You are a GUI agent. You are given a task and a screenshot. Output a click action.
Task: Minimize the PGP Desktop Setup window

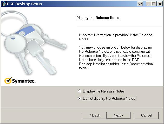148,4
